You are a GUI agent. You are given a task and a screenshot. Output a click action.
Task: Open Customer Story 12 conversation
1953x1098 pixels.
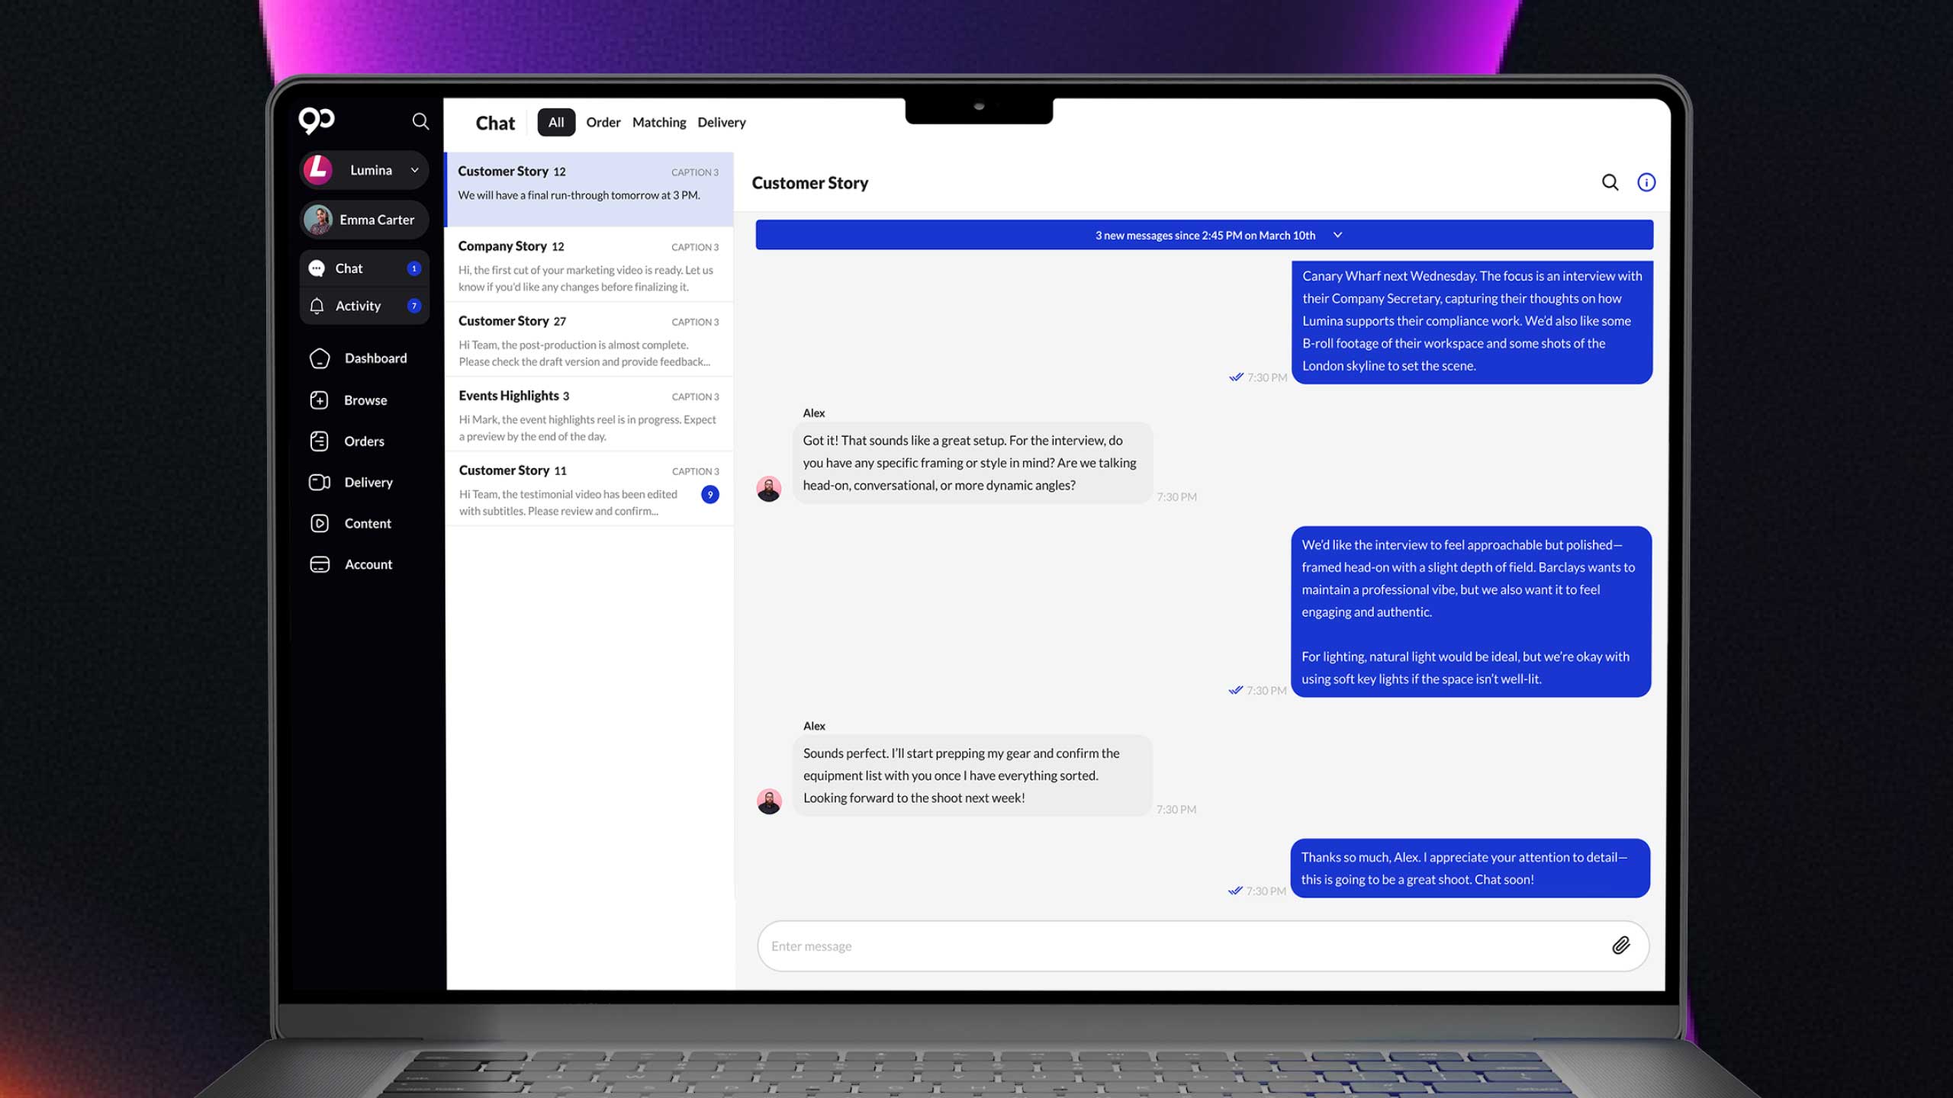pos(589,189)
